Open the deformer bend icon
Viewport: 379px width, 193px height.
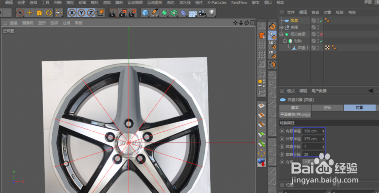pos(183,13)
